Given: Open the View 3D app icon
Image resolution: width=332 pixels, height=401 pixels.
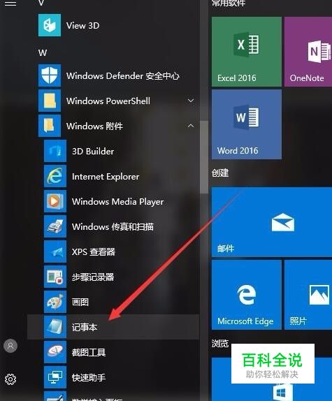Looking at the screenshot, I should (50, 25).
